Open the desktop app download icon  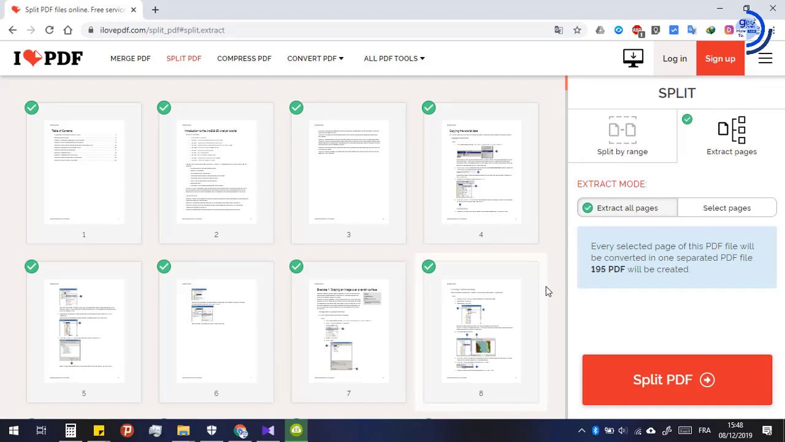(x=633, y=58)
